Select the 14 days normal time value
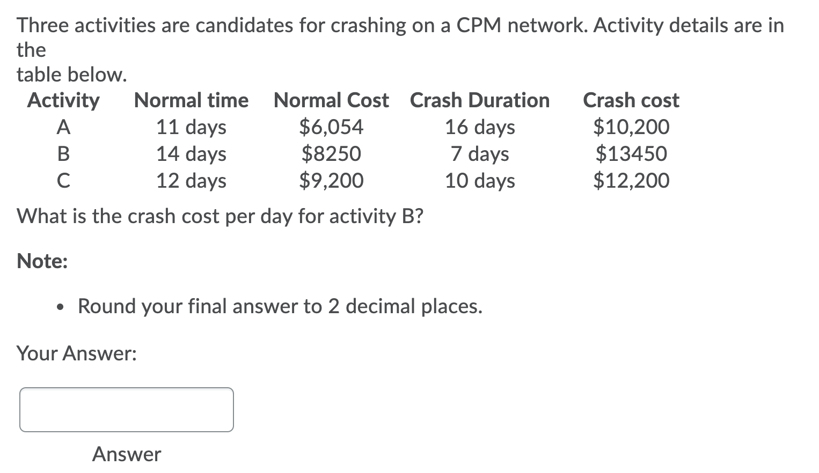 [191, 154]
